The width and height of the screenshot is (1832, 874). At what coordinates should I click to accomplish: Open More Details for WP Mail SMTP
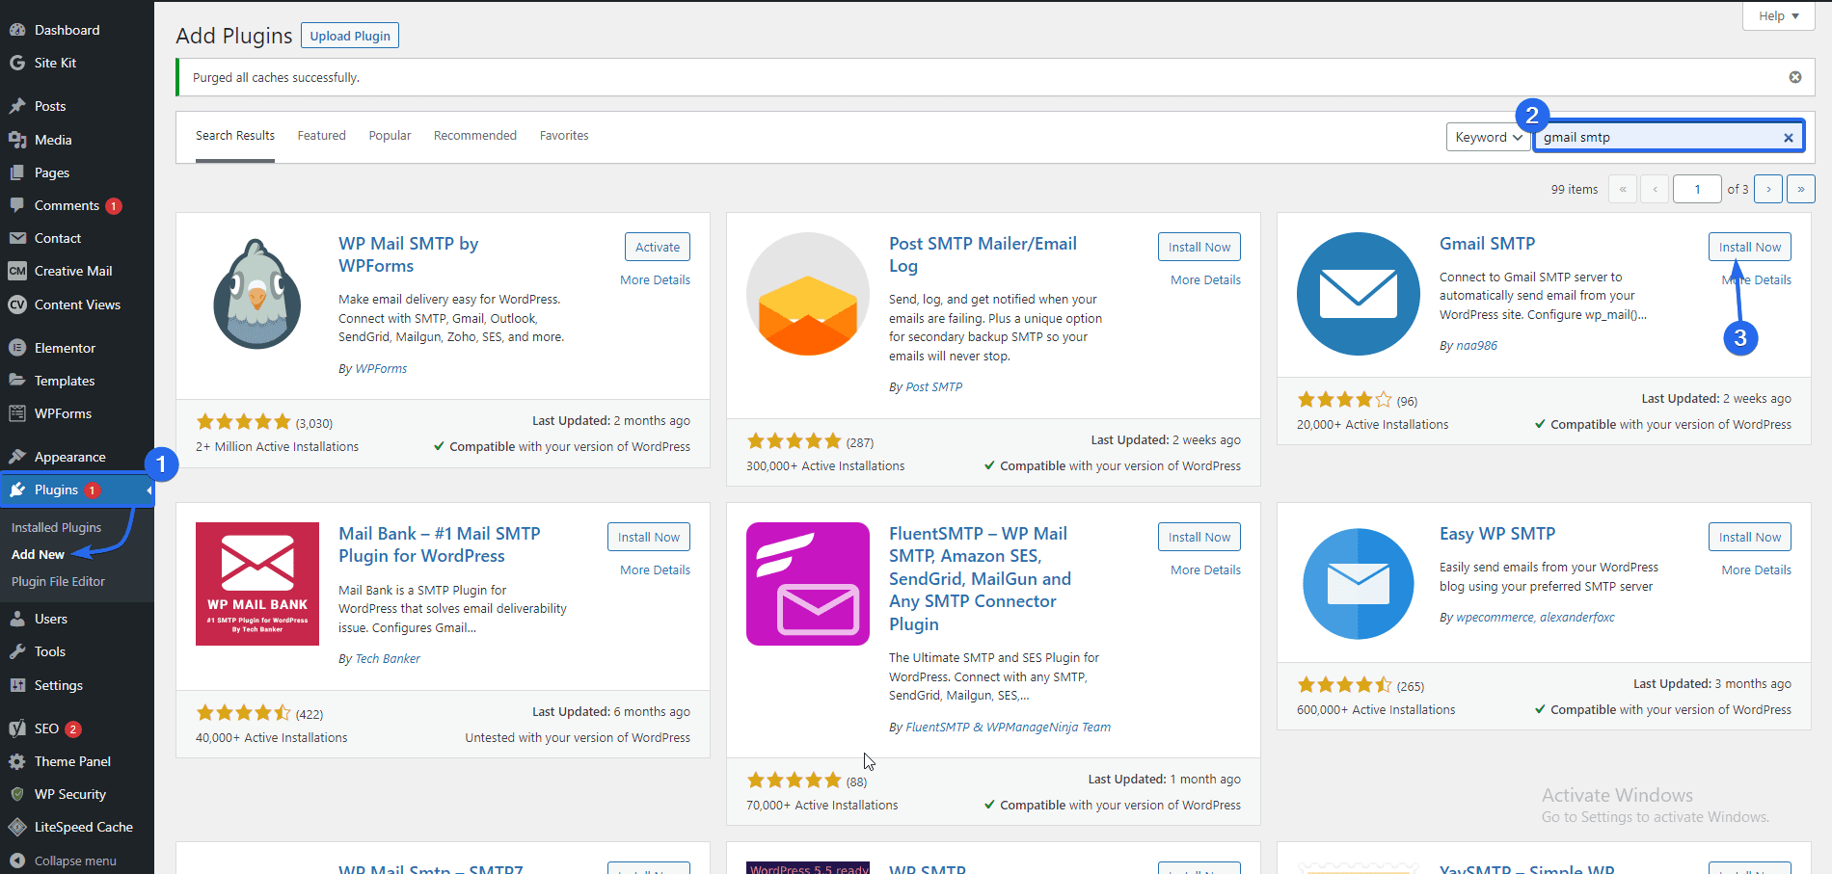tap(655, 280)
